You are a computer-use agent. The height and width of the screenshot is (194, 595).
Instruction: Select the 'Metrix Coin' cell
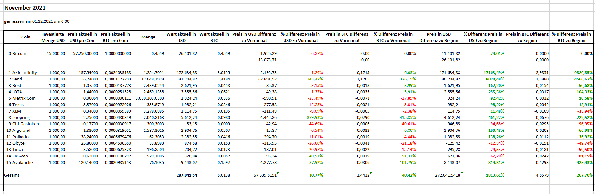click(x=24, y=98)
